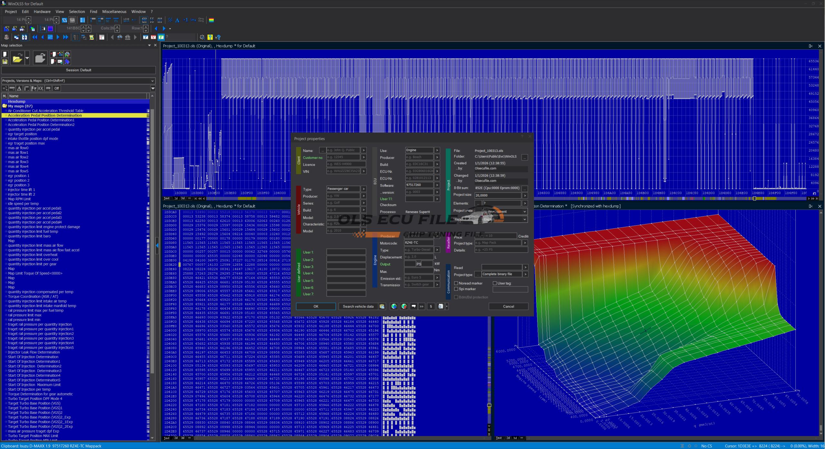Click the paragraph symbol button in dialog
The width and height of the screenshot is (825, 449).
(431, 306)
